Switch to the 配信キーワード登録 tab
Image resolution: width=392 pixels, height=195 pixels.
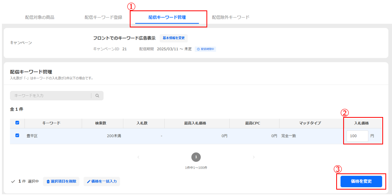click(103, 17)
